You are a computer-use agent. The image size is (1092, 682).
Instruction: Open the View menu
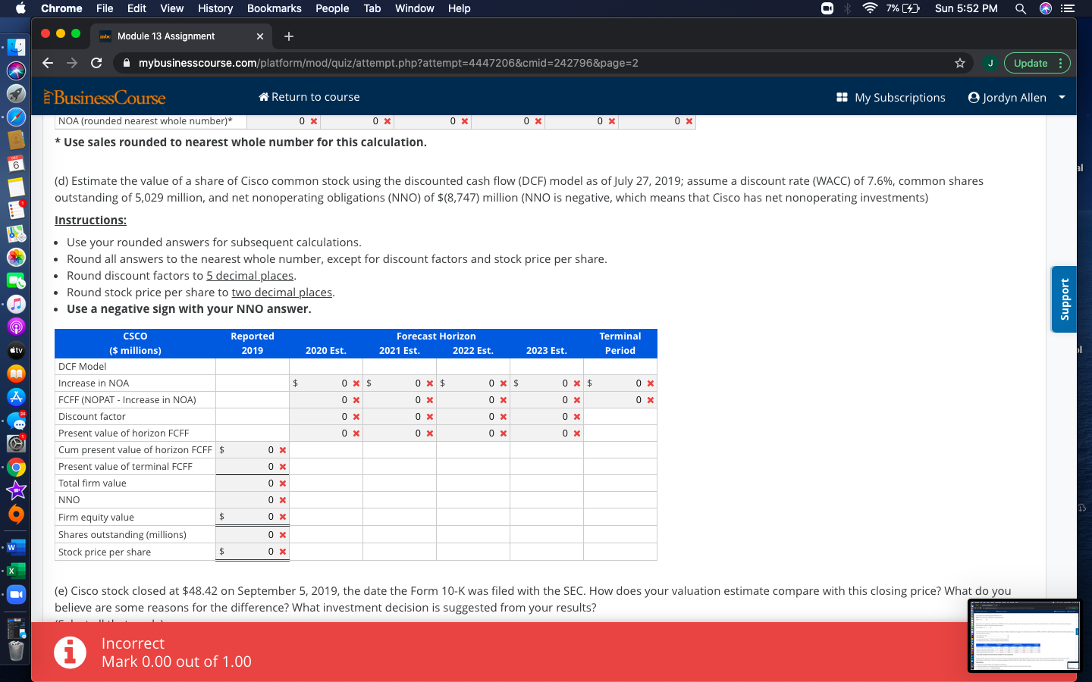click(172, 8)
